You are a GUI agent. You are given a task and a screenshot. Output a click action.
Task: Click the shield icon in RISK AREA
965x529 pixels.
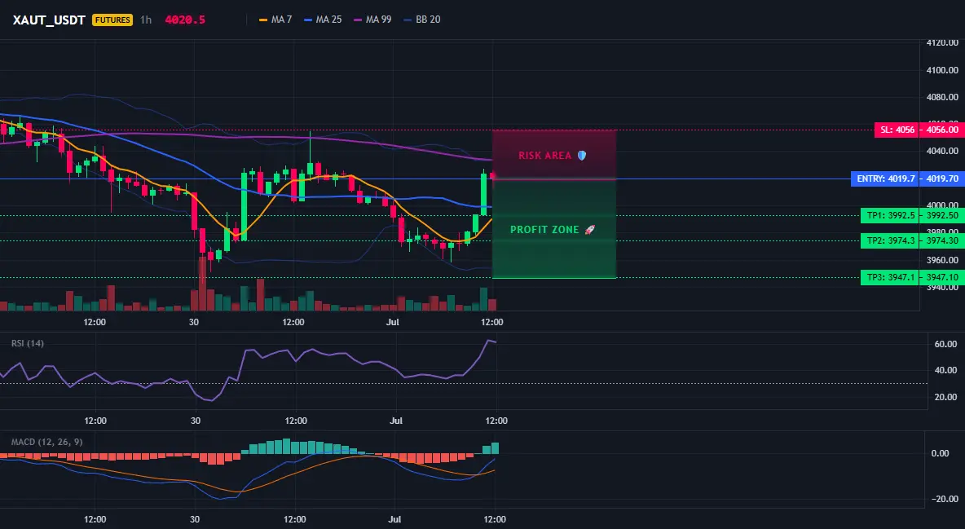click(582, 156)
